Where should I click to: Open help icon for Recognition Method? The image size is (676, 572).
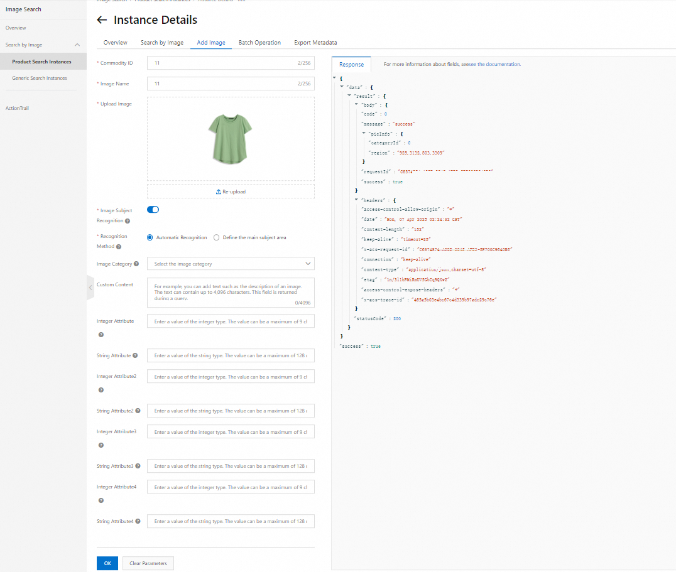tap(119, 247)
